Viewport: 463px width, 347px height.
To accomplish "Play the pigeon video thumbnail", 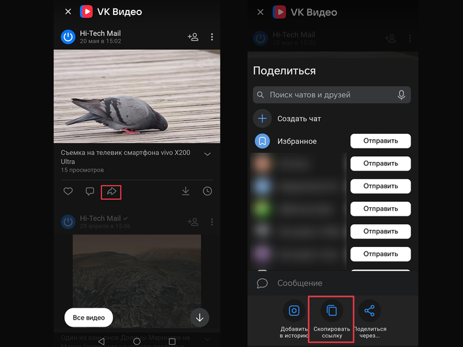I will tap(137, 96).
